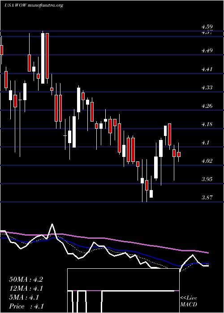Click the 4.02 price axis label

click(207, 161)
